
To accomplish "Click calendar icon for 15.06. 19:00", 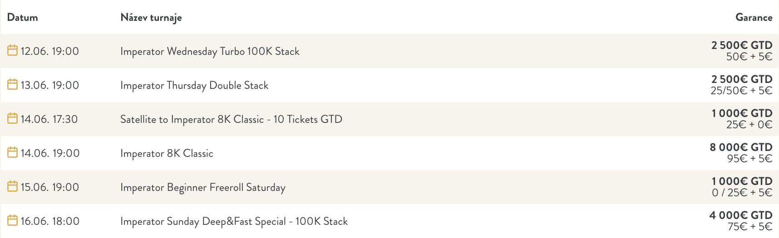I will pos(13,186).
